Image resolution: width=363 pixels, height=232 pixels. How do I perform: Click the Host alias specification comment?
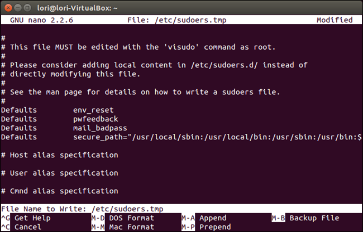point(60,155)
